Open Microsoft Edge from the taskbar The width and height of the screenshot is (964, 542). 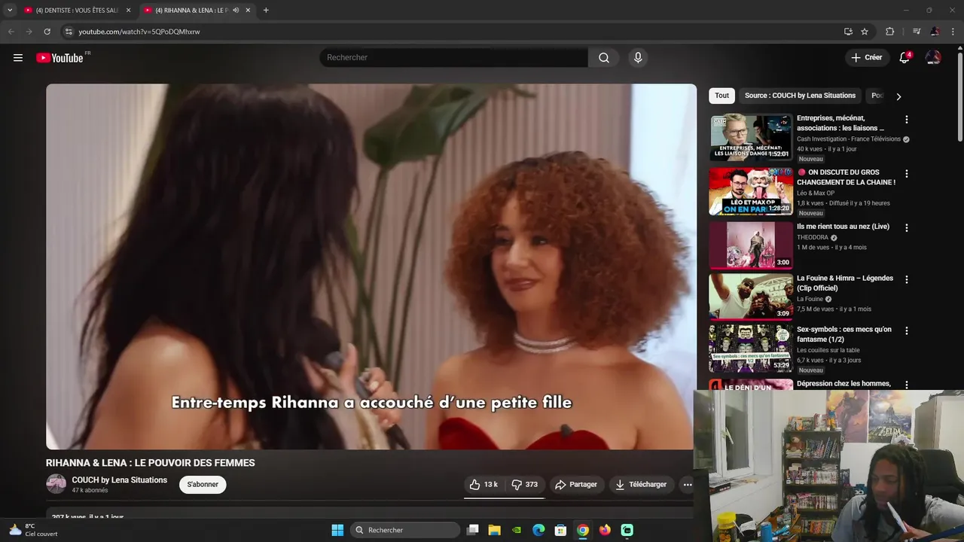coord(538,530)
